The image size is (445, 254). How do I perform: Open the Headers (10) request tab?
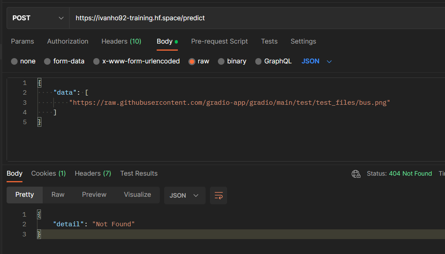pyautogui.click(x=121, y=41)
